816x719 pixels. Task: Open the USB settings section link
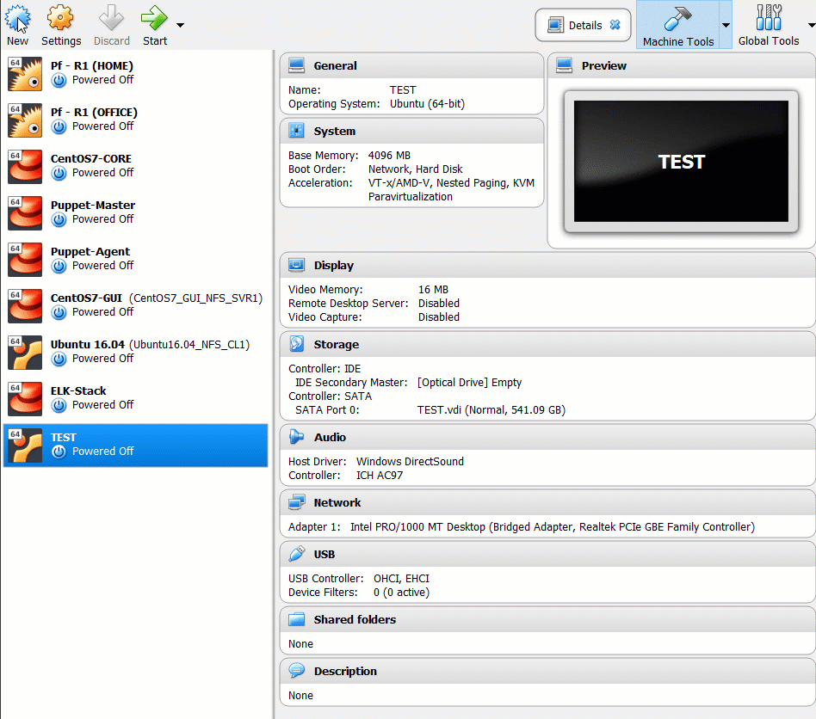coord(325,555)
